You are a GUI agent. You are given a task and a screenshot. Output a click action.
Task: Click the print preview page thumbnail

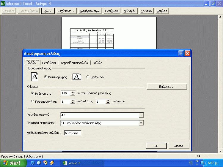[x=109, y=33]
